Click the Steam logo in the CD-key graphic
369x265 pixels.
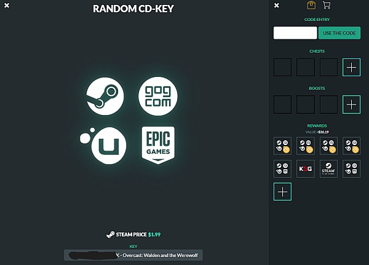(105, 97)
